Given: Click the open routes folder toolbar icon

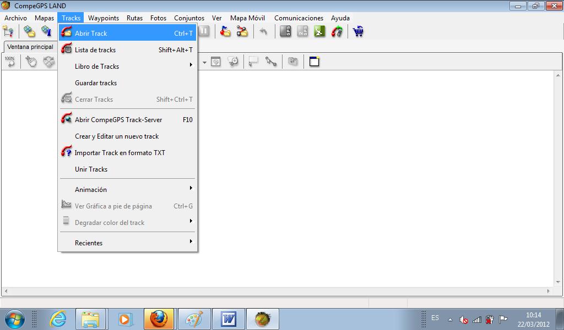Looking at the screenshot, I should coord(242,31).
